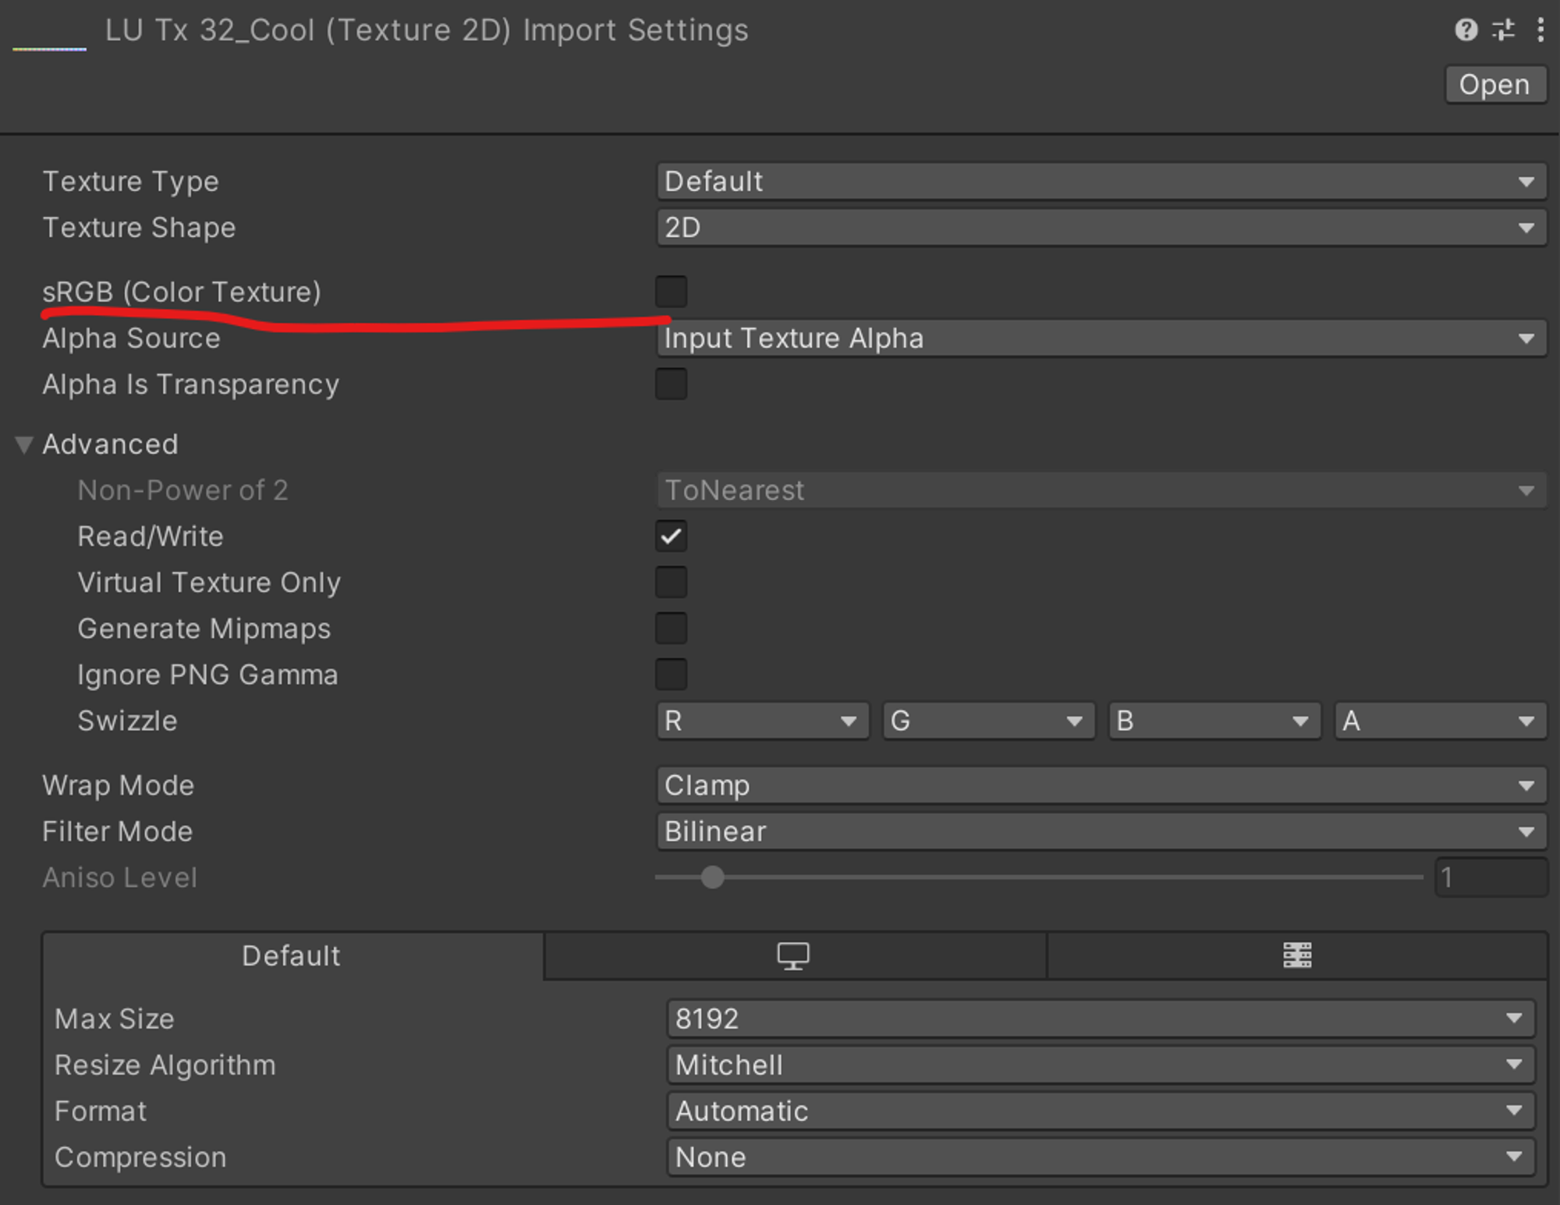
Task: Open the Compression dropdown set to None
Action: coord(1101,1157)
